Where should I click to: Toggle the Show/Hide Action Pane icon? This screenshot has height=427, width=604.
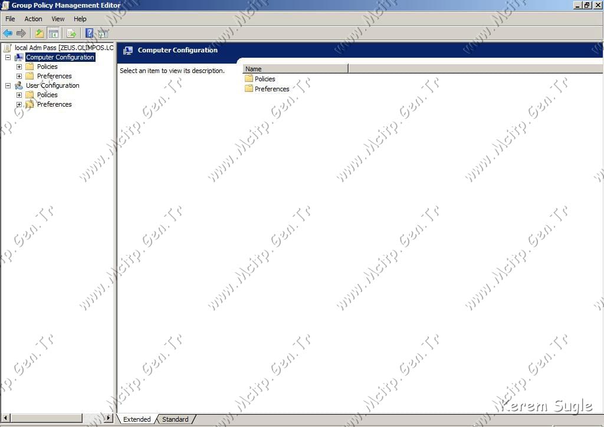[x=103, y=34]
